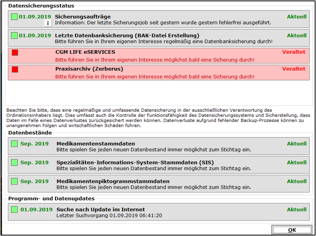Click Aktuell status of Sicherungsaufträge row
316x236 pixels.
297,17
